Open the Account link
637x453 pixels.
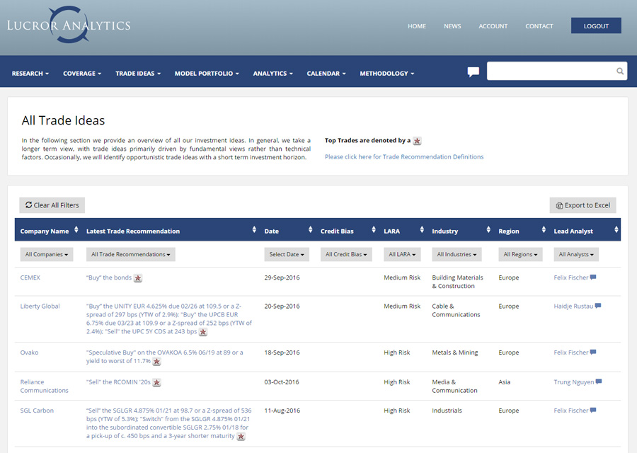click(x=493, y=26)
